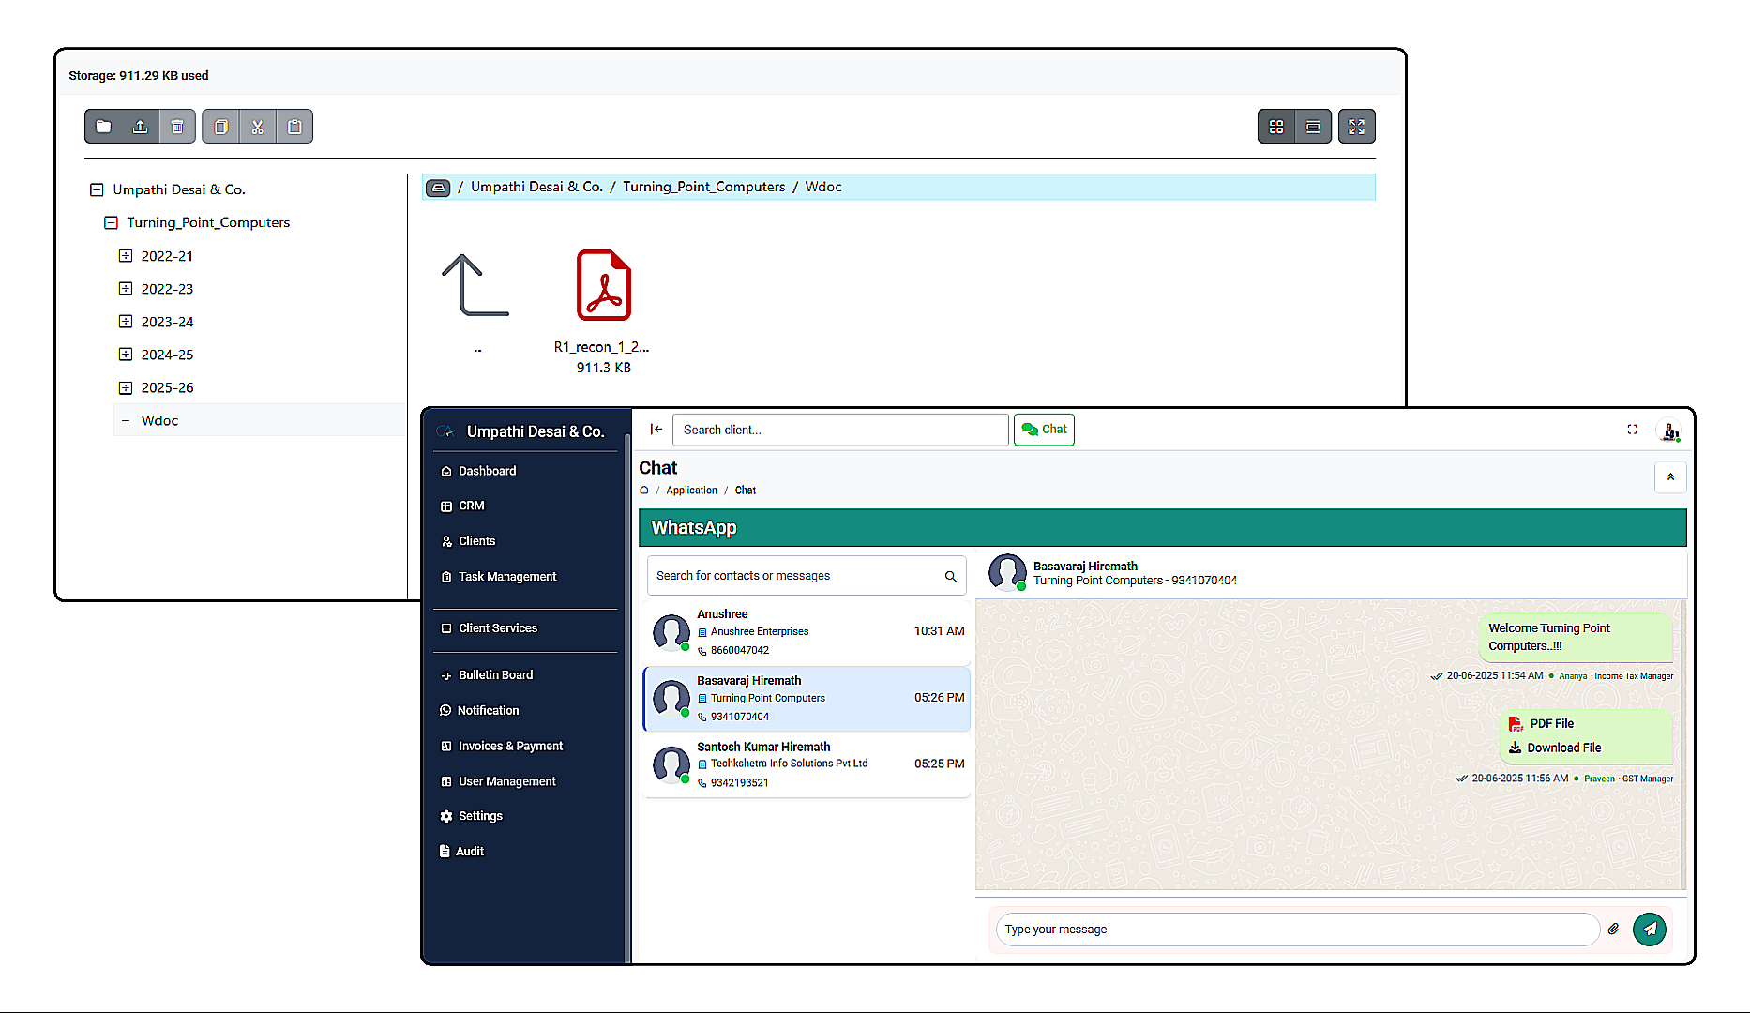Click the Welcome Turning Point Computers message bubble
Viewport: 1750px width, 1013px height.
point(1576,637)
